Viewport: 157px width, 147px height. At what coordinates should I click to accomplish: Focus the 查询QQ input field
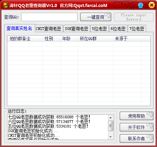[x=49, y=17]
